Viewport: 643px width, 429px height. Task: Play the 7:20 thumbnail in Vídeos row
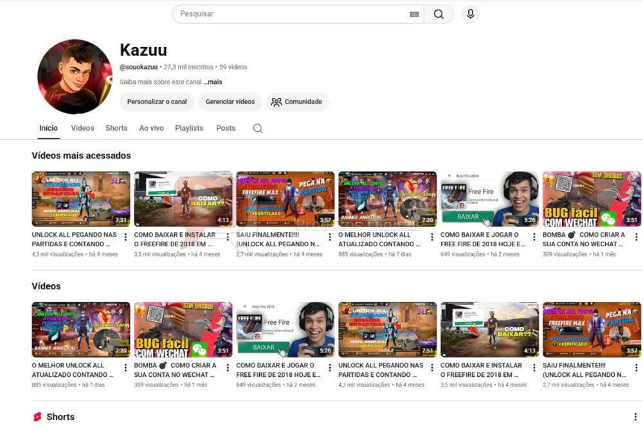pyautogui.click(x=81, y=330)
